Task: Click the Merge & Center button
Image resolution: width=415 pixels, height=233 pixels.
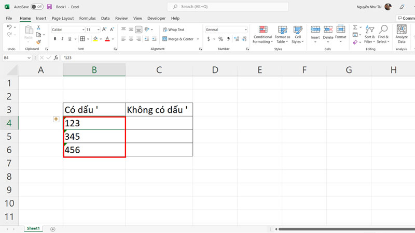Action: point(177,39)
